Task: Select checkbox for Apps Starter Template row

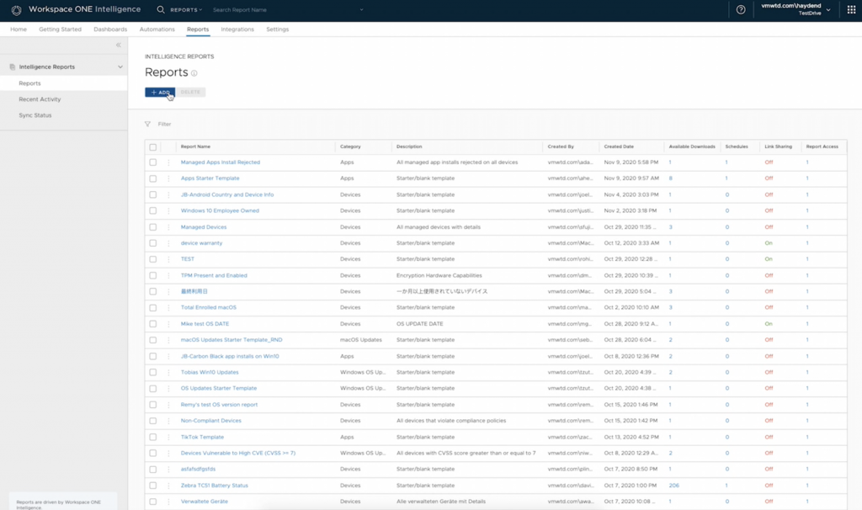Action: pos(152,178)
